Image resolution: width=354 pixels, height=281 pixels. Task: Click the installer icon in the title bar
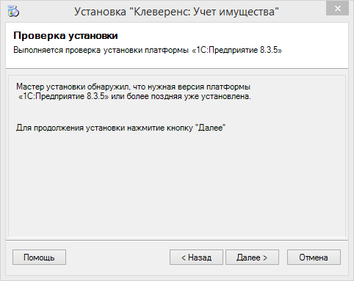pyautogui.click(x=13, y=11)
